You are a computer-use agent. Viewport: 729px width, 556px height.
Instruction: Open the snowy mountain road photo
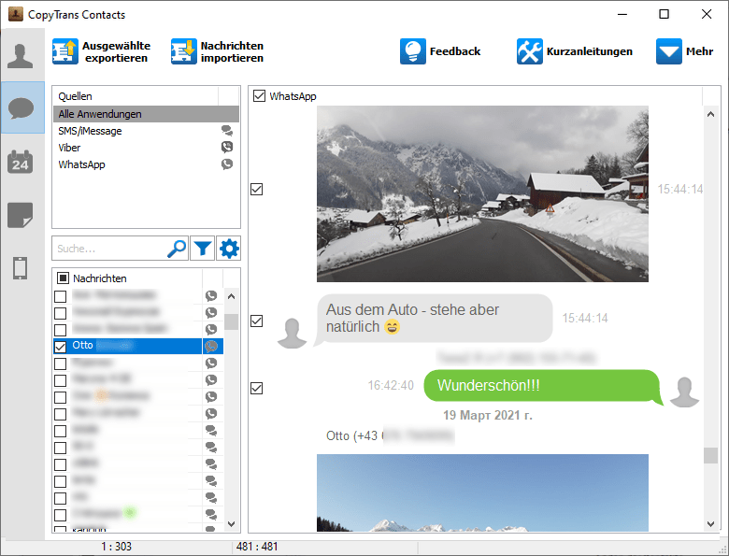coord(482,193)
